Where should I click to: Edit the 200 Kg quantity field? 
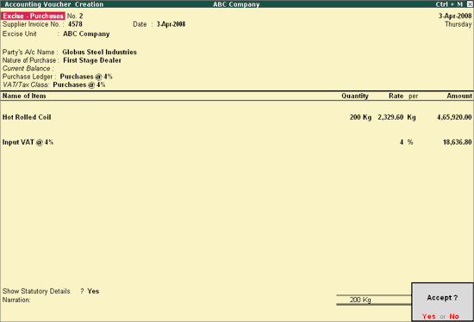[360, 117]
